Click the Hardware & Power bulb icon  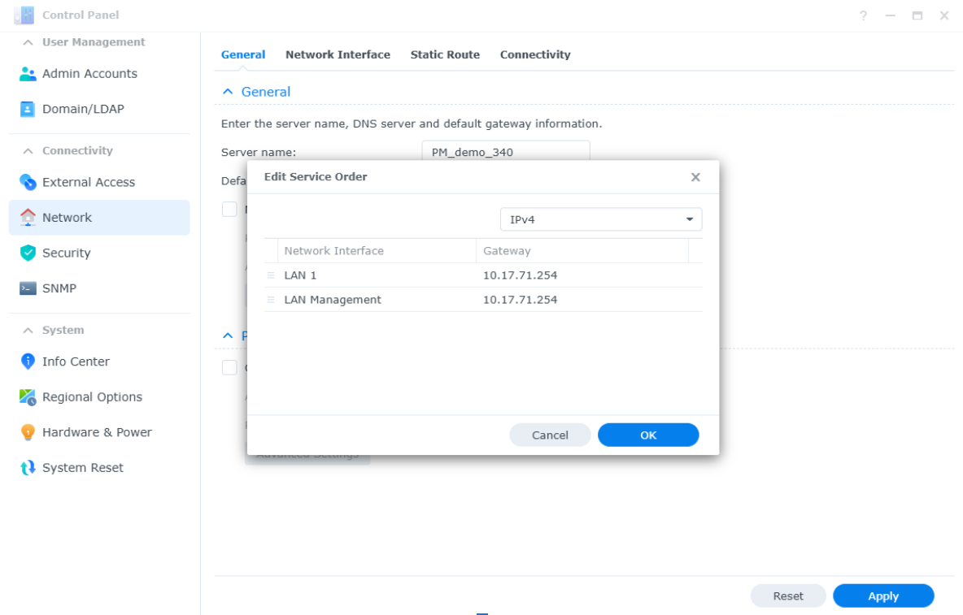pos(28,432)
